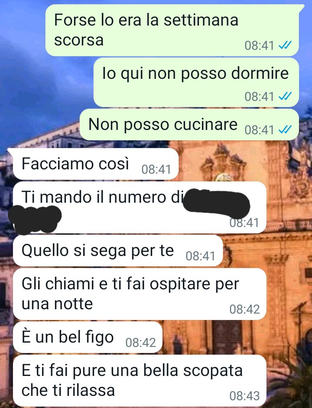
Task: Tap the blue ticks next to 'Non posso cucinare'
Action: click(x=285, y=130)
